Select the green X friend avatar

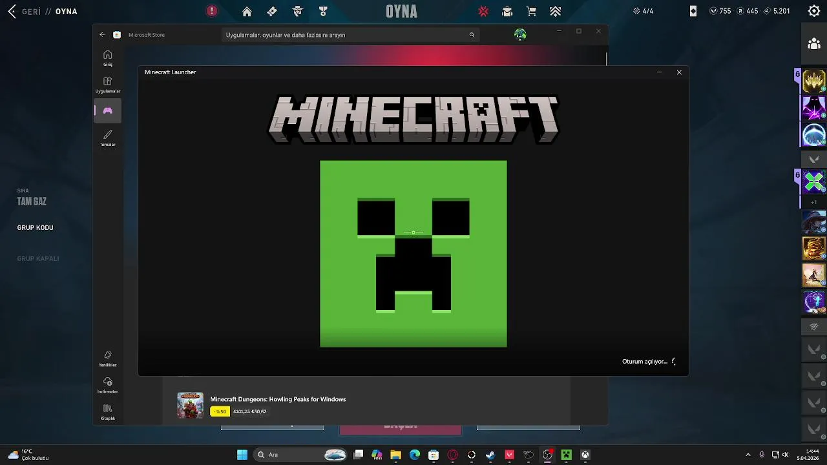(814, 181)
